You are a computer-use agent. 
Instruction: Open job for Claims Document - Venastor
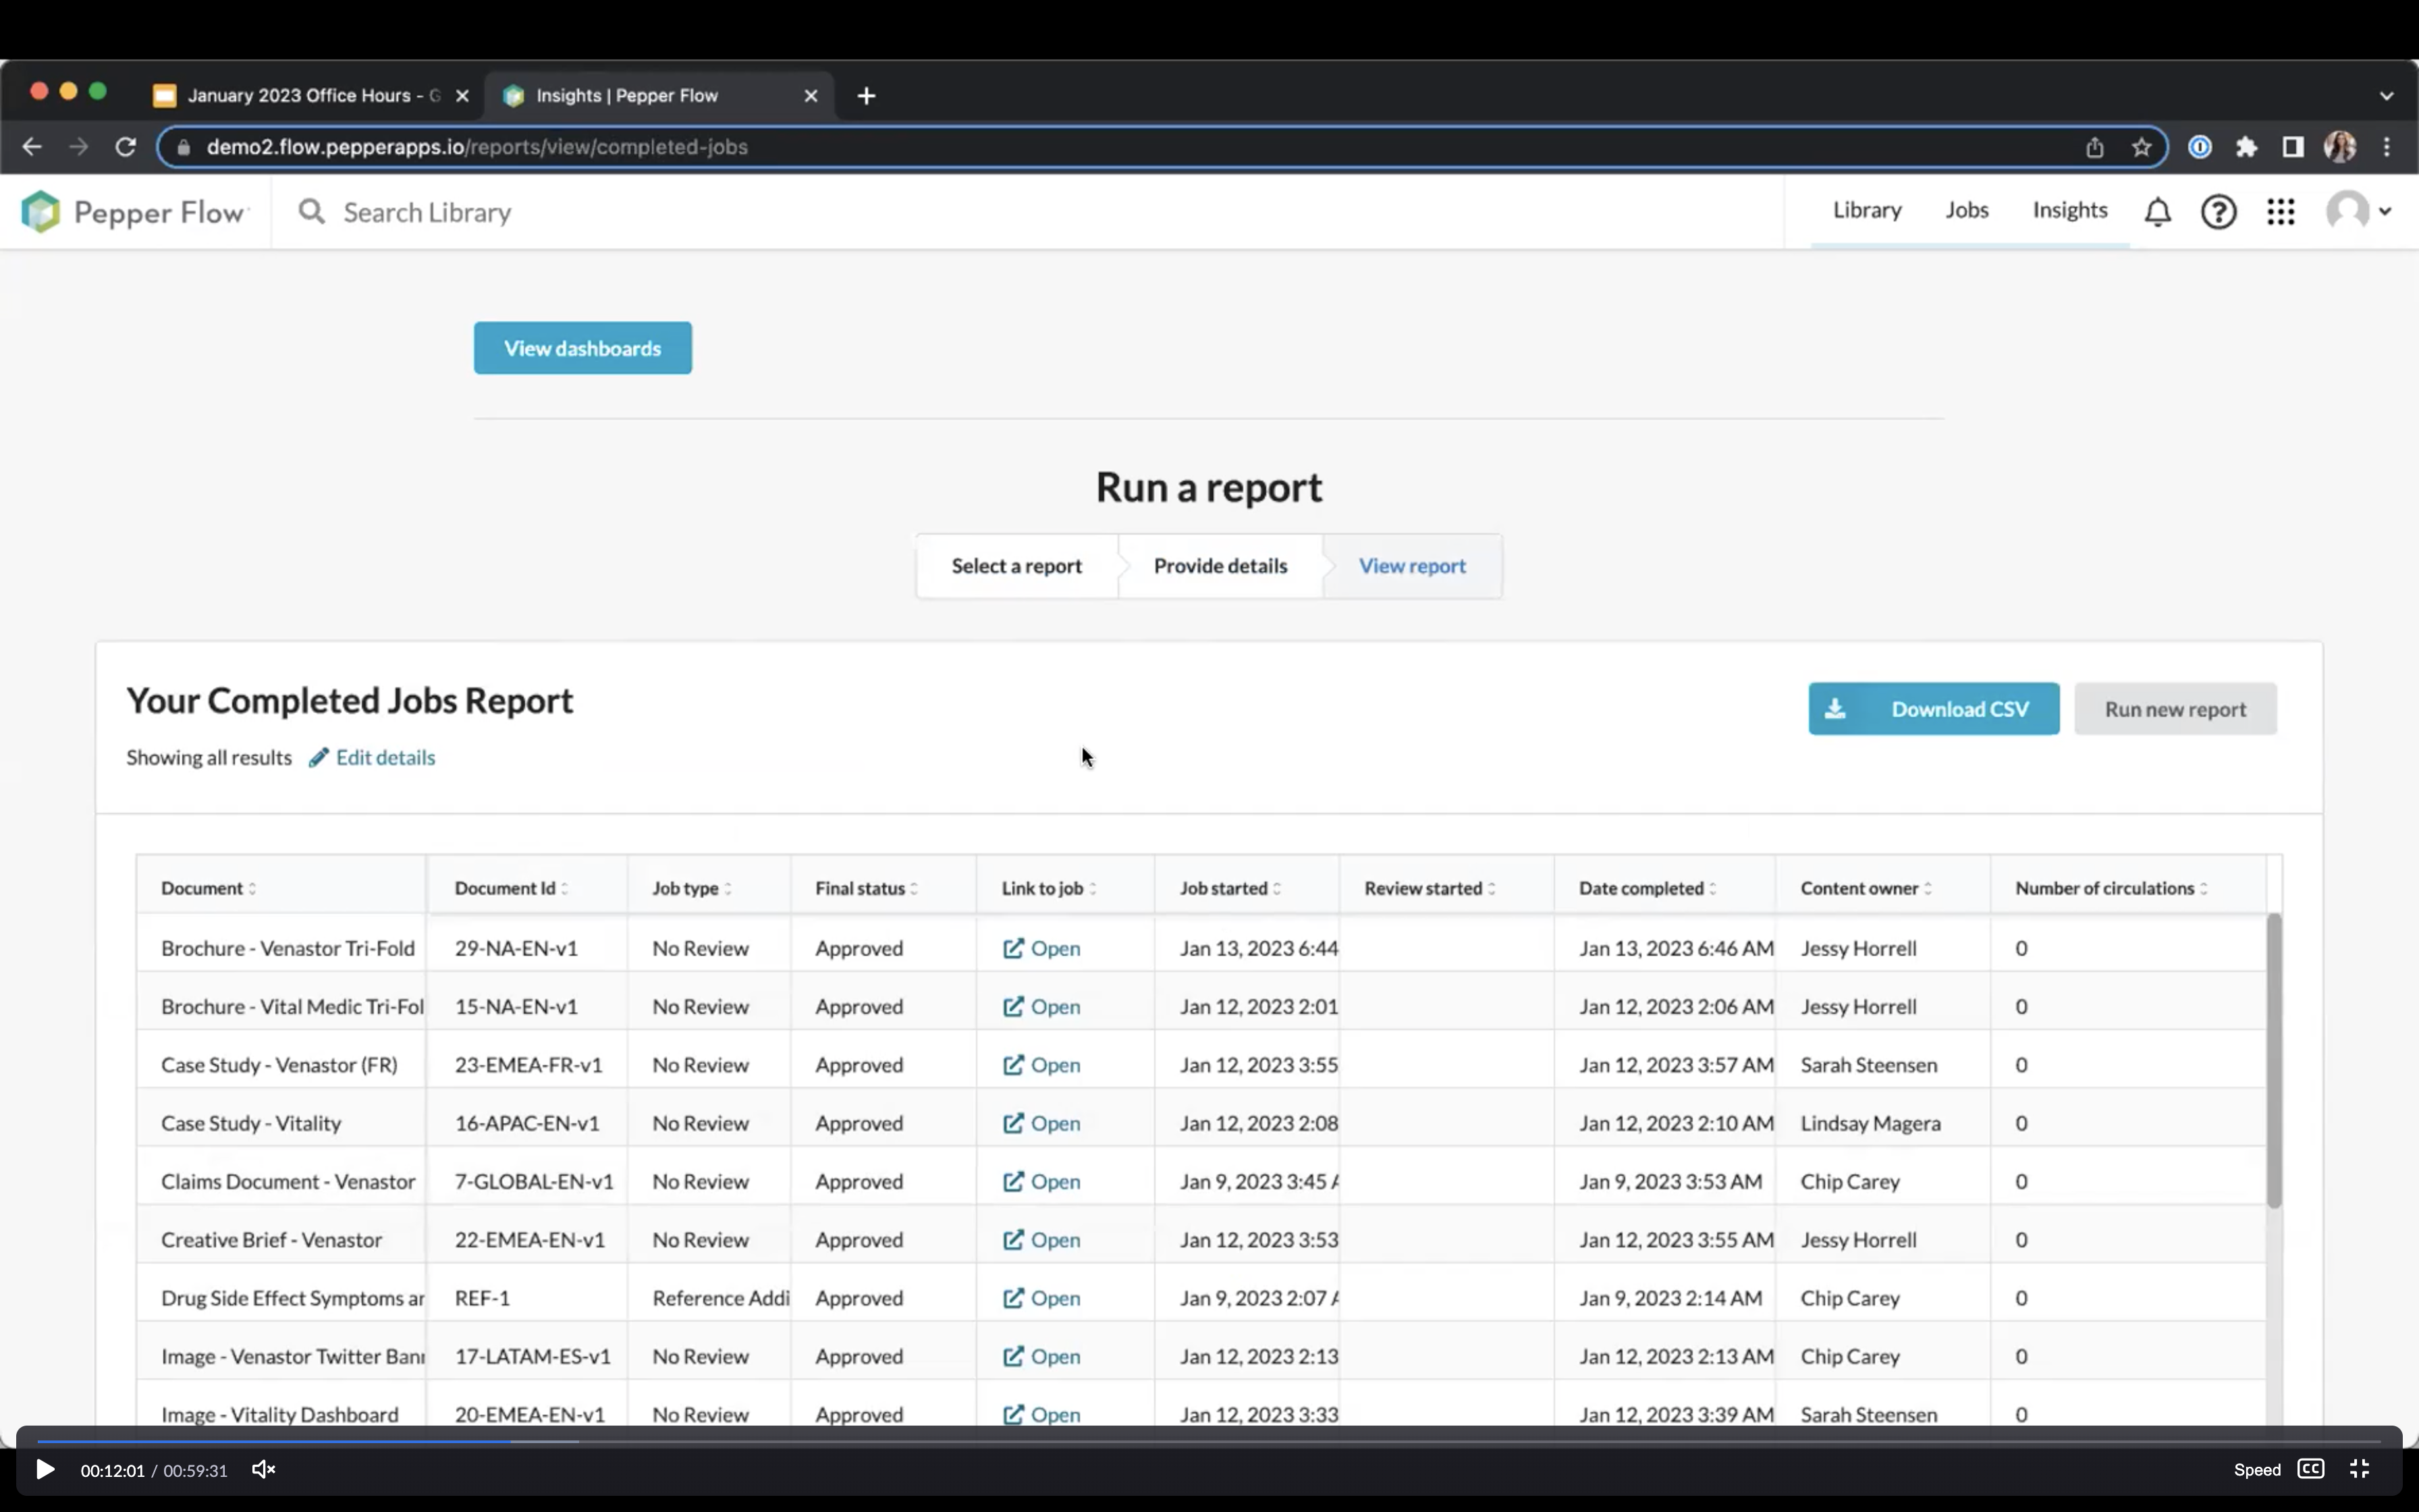[x=1041, y=1181]
